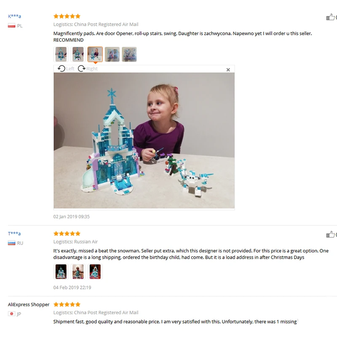This screenshot has width=337, height=337.
Task: Select the highlighted third thumbnail in K***a's review
Action: point(95,54)
